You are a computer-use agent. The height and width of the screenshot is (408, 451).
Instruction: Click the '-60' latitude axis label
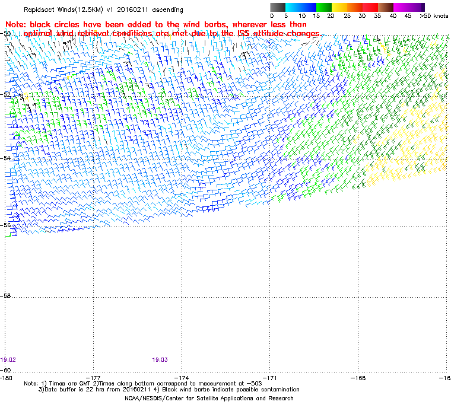pyautogui.click(x=6, y=370)
